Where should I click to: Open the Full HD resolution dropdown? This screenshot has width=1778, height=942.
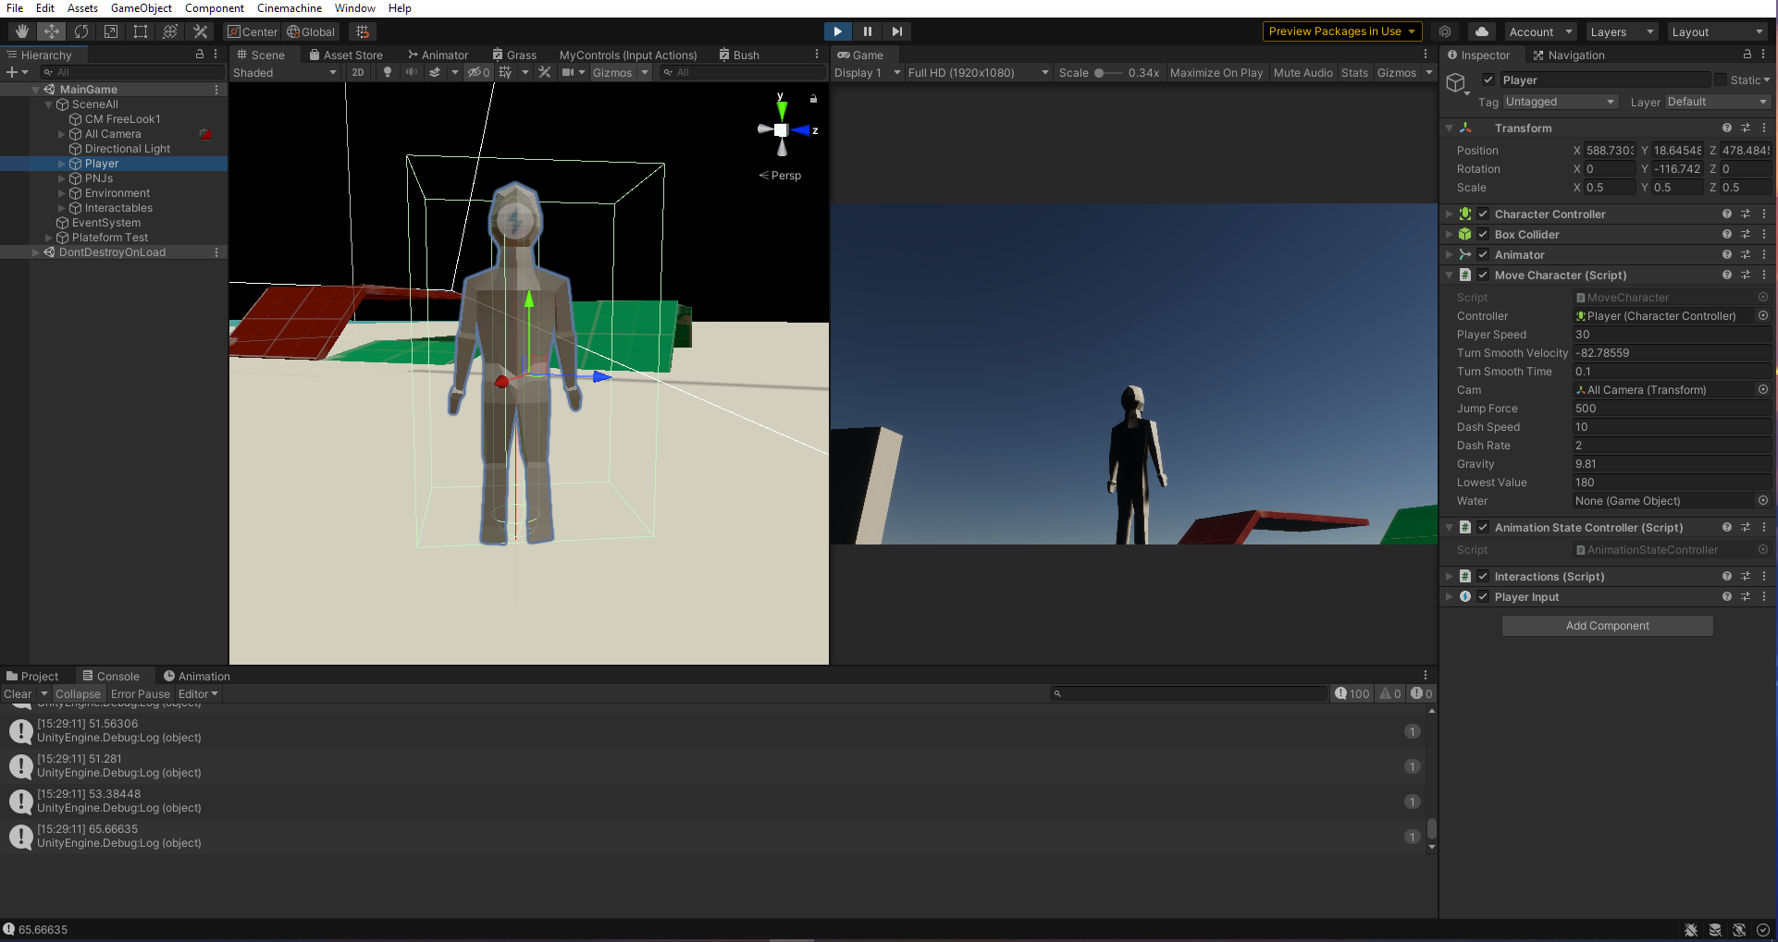coord(979,72)
